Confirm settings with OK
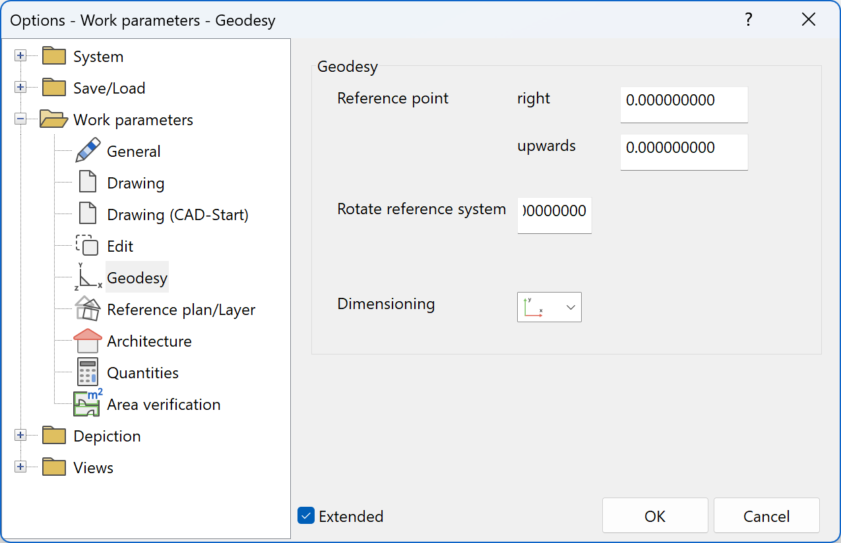Image resolution: width=841 pixels, height=543 pixels. coord(655,515)
